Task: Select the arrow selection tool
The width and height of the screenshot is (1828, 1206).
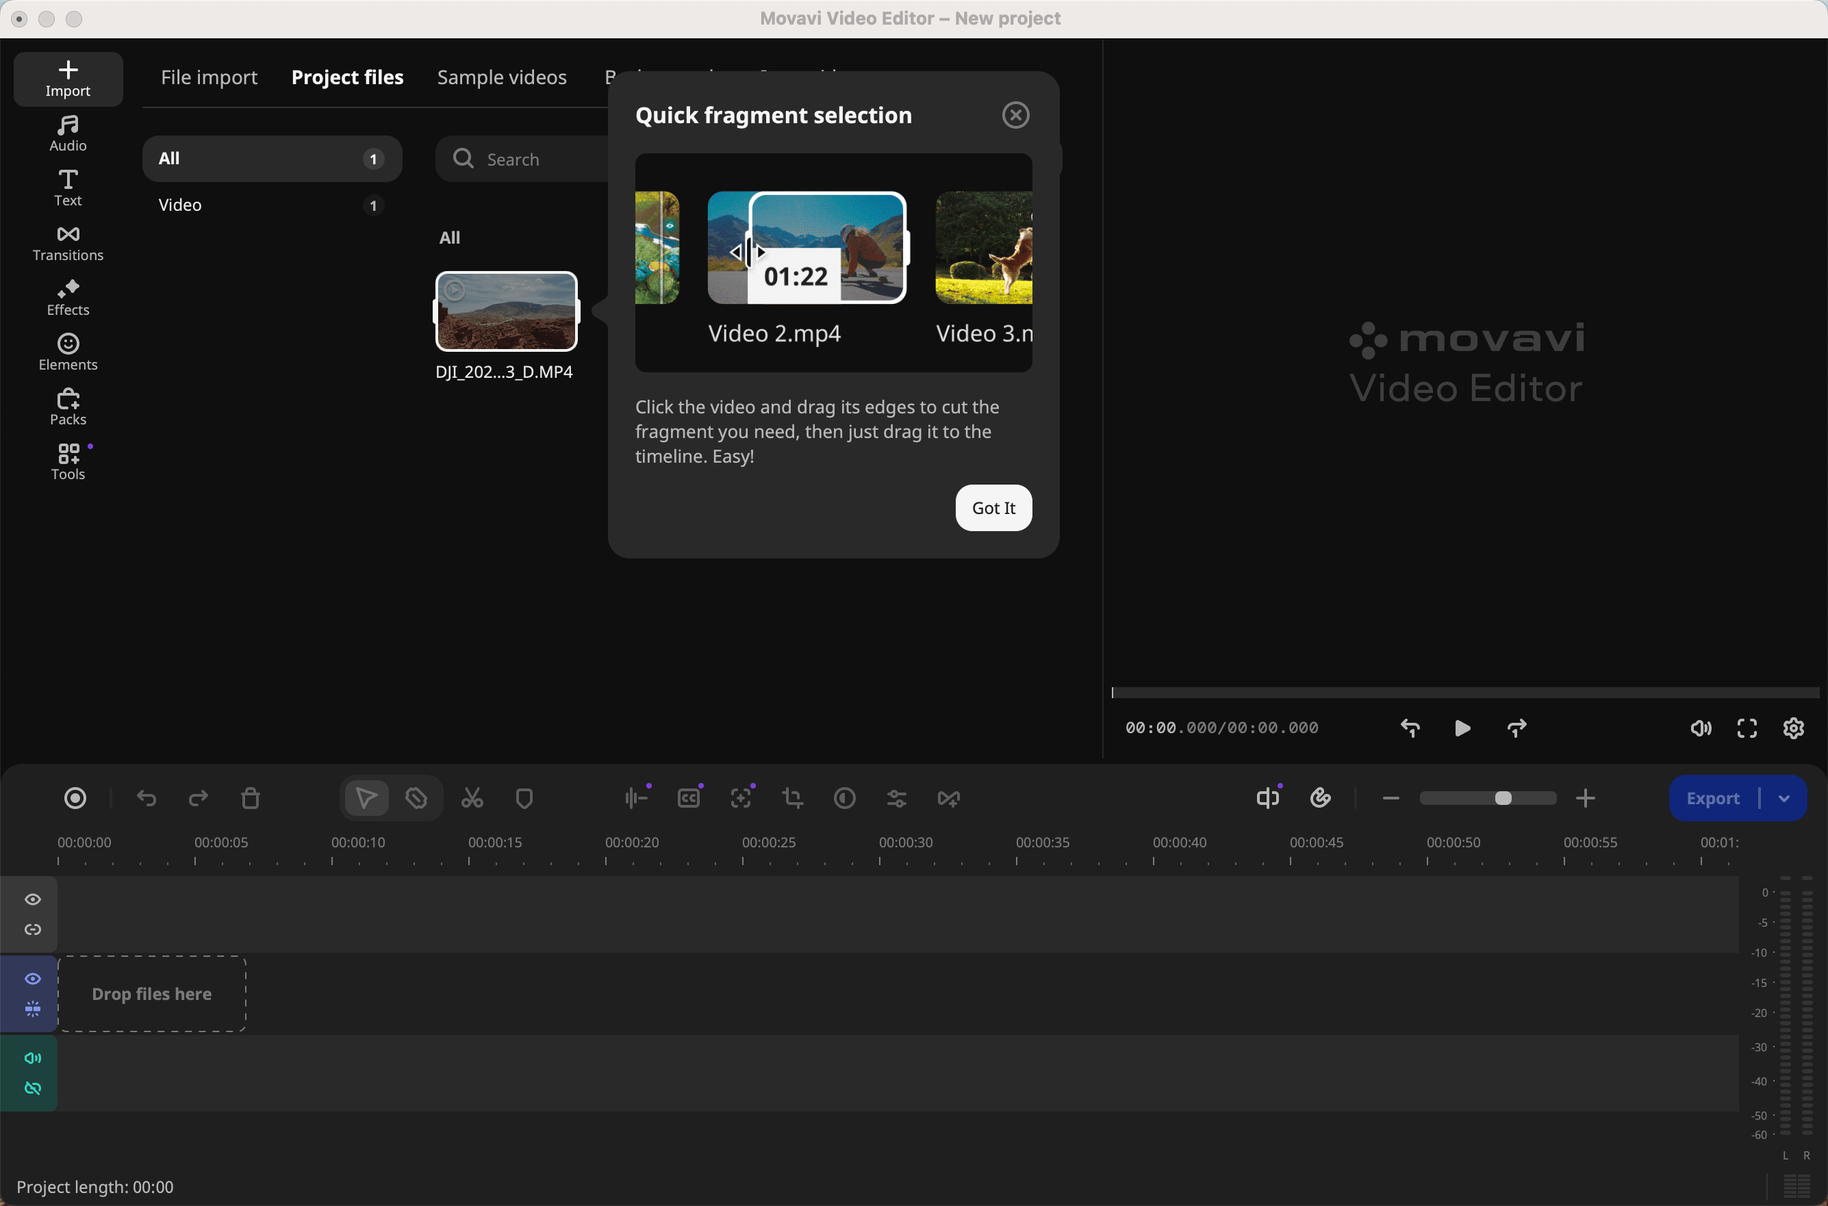Action: click(366, 798)
